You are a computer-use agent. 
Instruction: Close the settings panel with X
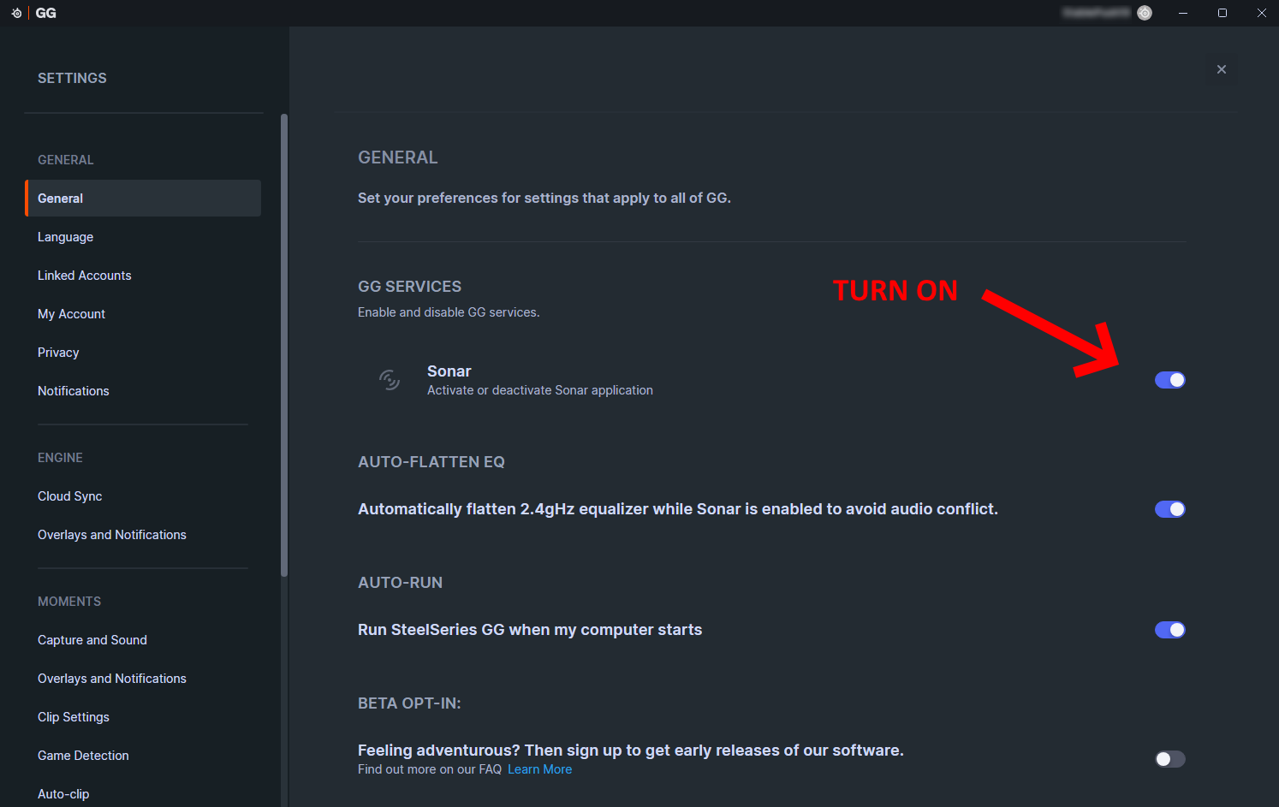pos(1222,69)
